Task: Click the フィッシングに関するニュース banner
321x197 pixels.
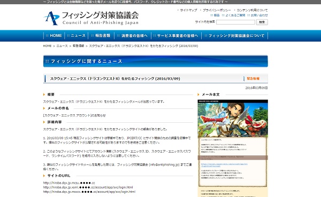Action: coord(156,61)
